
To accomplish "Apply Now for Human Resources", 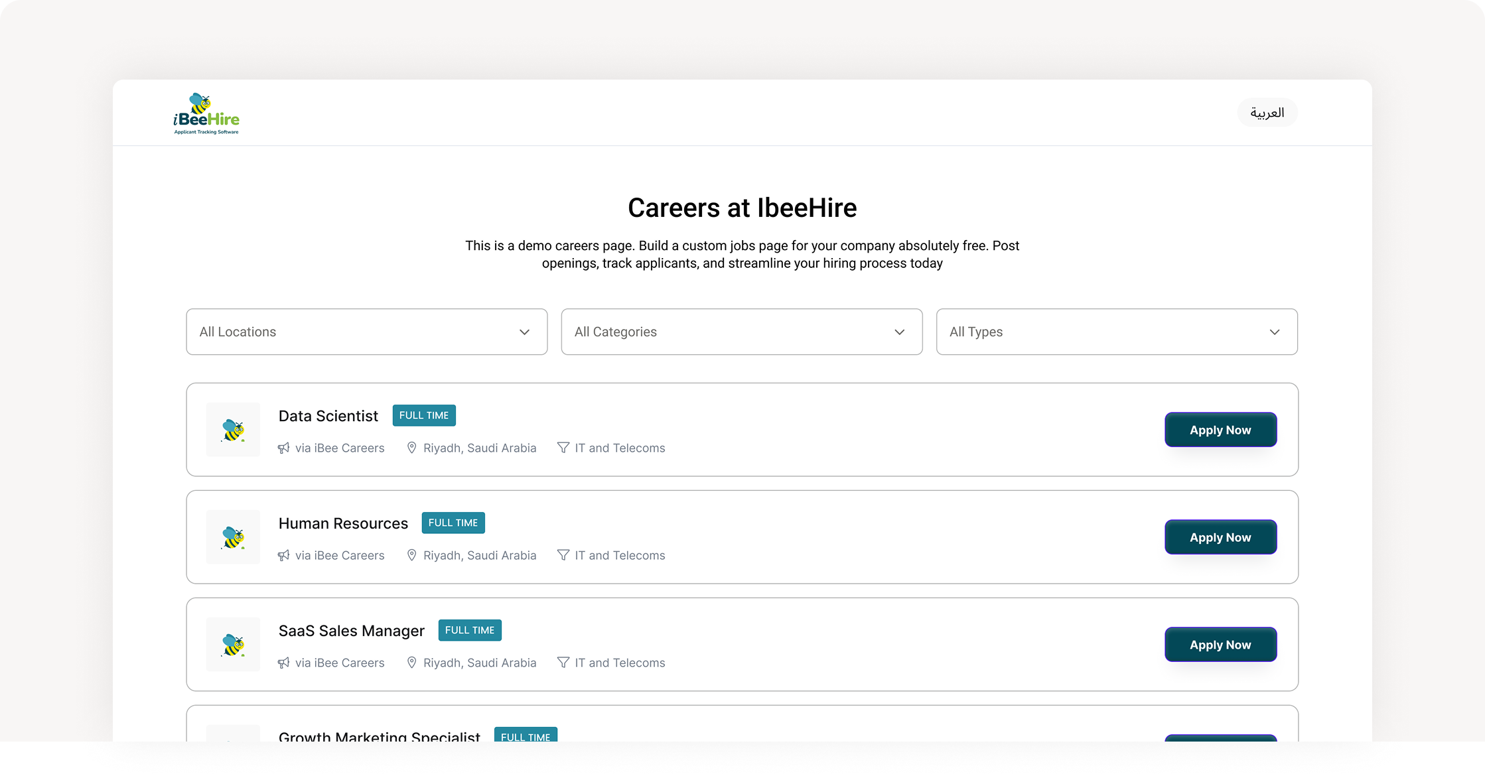I will click(x=1220, y=537).
